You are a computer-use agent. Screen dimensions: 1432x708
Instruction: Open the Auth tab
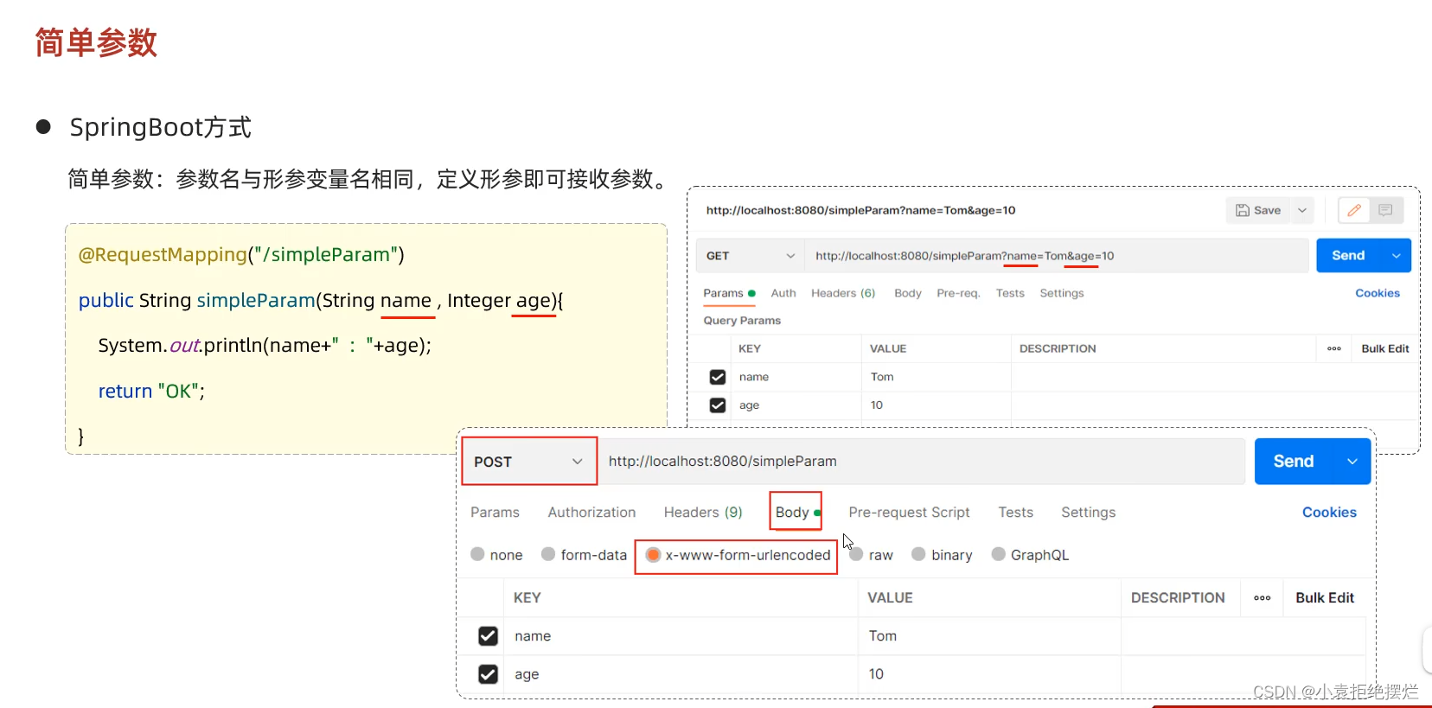783,293
